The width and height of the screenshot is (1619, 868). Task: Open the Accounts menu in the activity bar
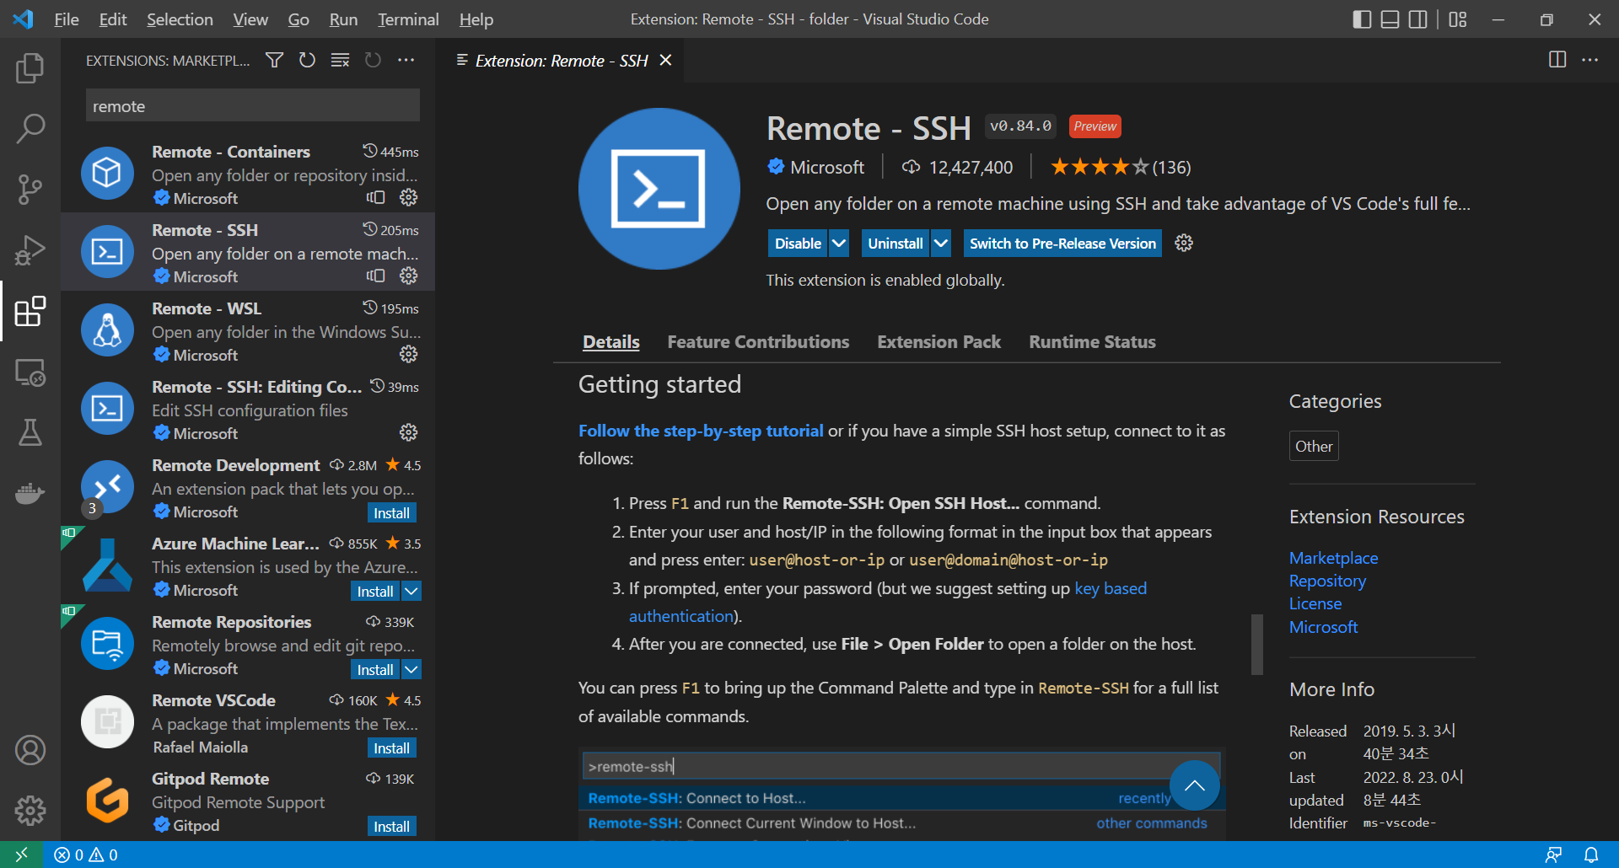[30, 750]
